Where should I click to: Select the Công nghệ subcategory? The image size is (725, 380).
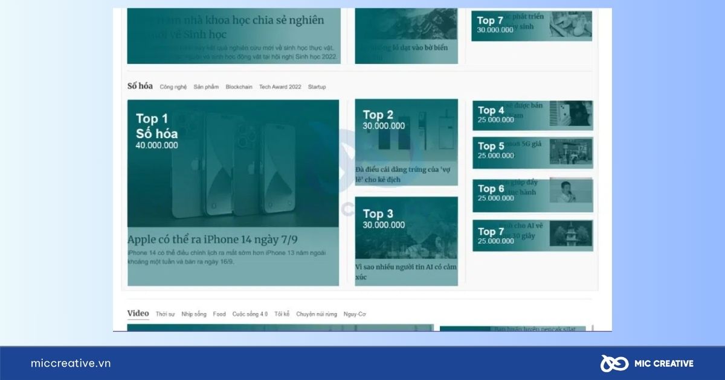pyautogui.click(x=173, y=87)
